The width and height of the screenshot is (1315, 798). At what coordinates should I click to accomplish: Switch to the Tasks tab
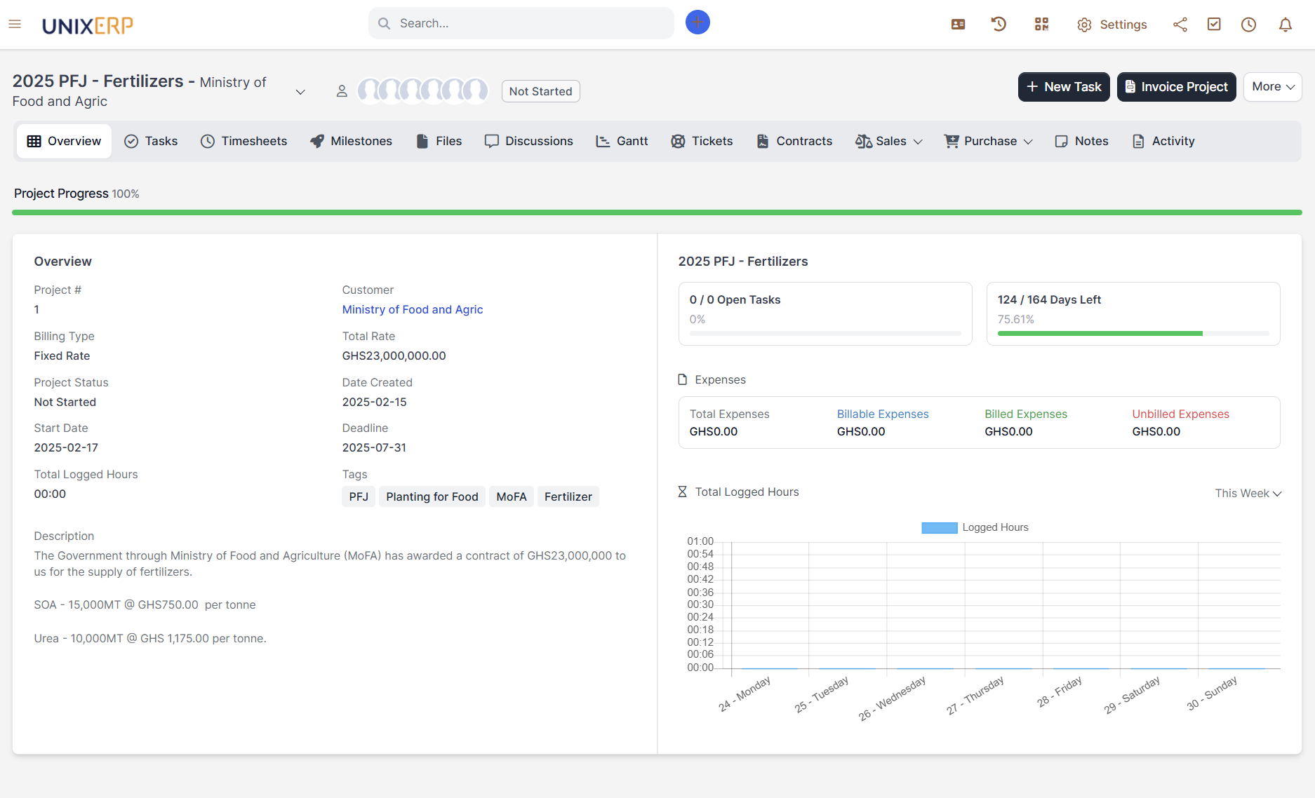click(151, 141)
